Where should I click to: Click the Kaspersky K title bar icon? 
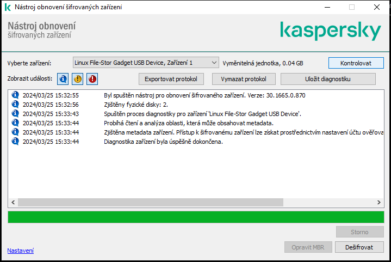8,7
